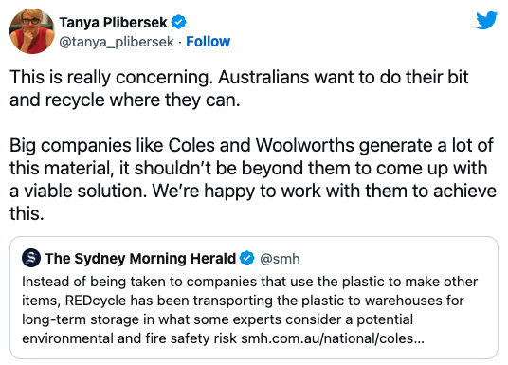Image resolution: width=508 pixels, height=365 pixels.
Task: Select the word 'REDcycle' in the quoted tweet
Action: pos(96,301)
